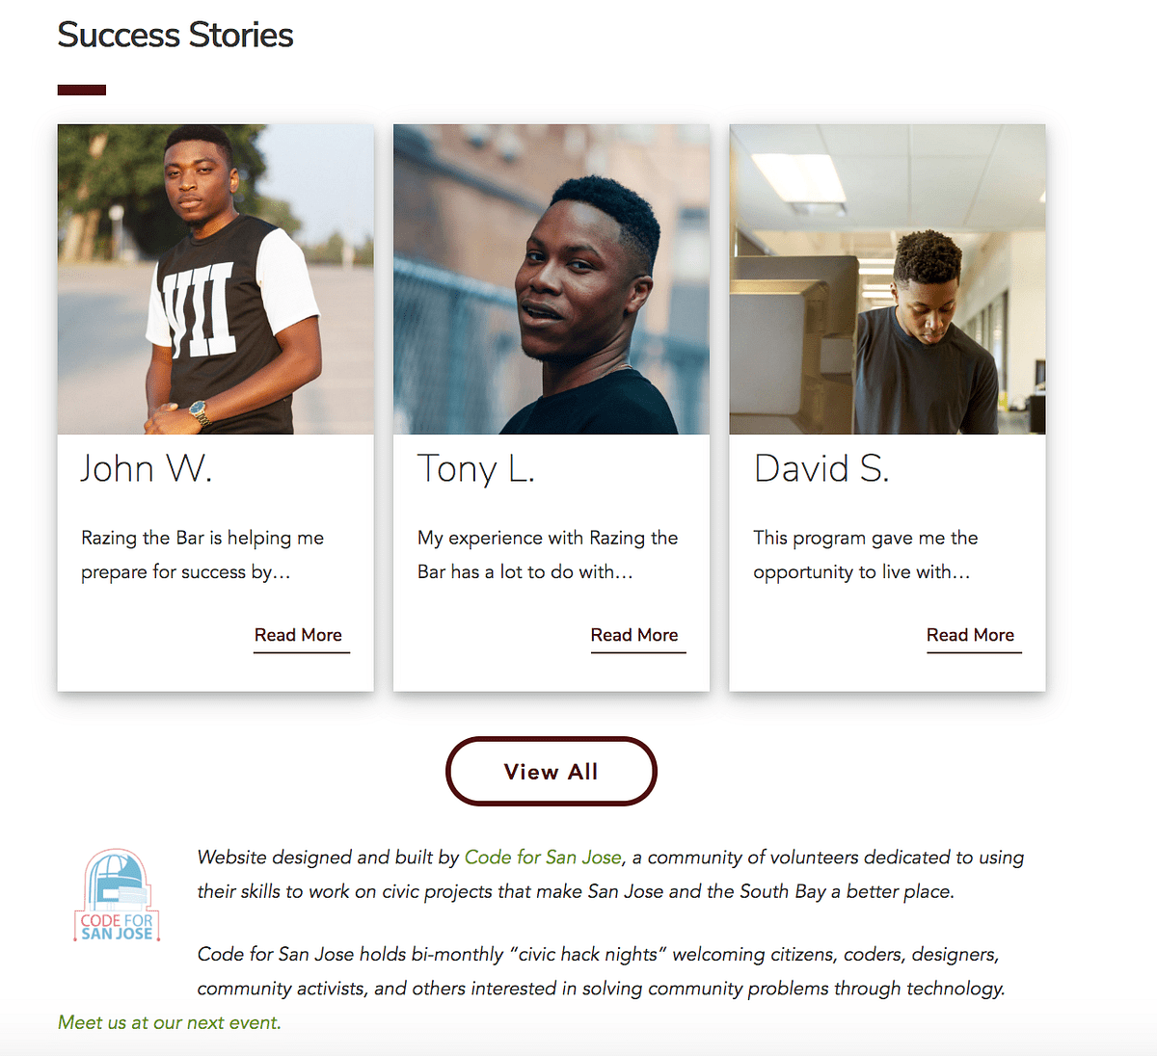Screen dimensions: 1157x1056
Task: Click the 'Website designed and built by' text
Action: [x=328, y=857]
